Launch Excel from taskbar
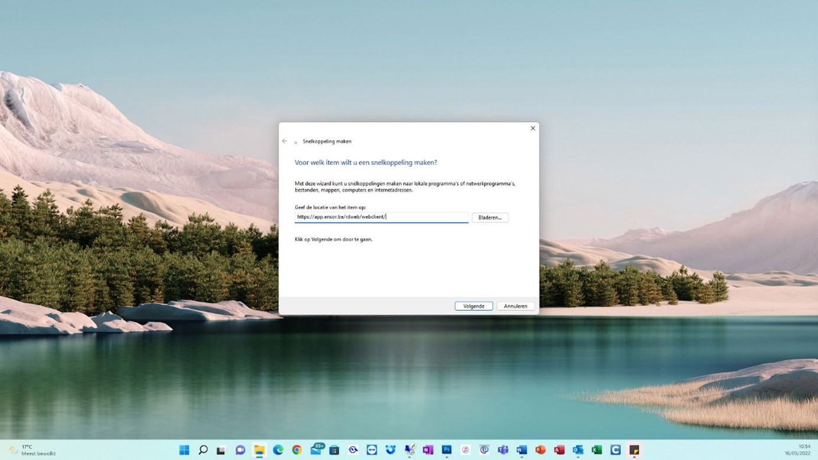Image resolution: width=818 pixels, height=460 pixels. pos(597,450)
